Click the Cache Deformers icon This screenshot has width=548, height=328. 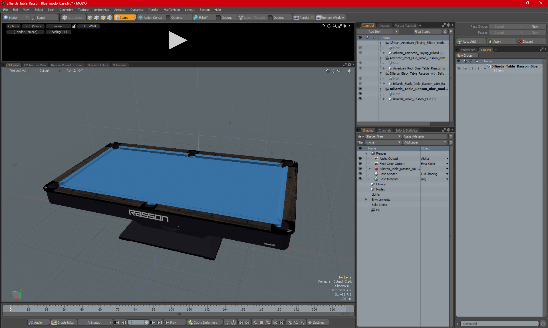coord(190,323)
